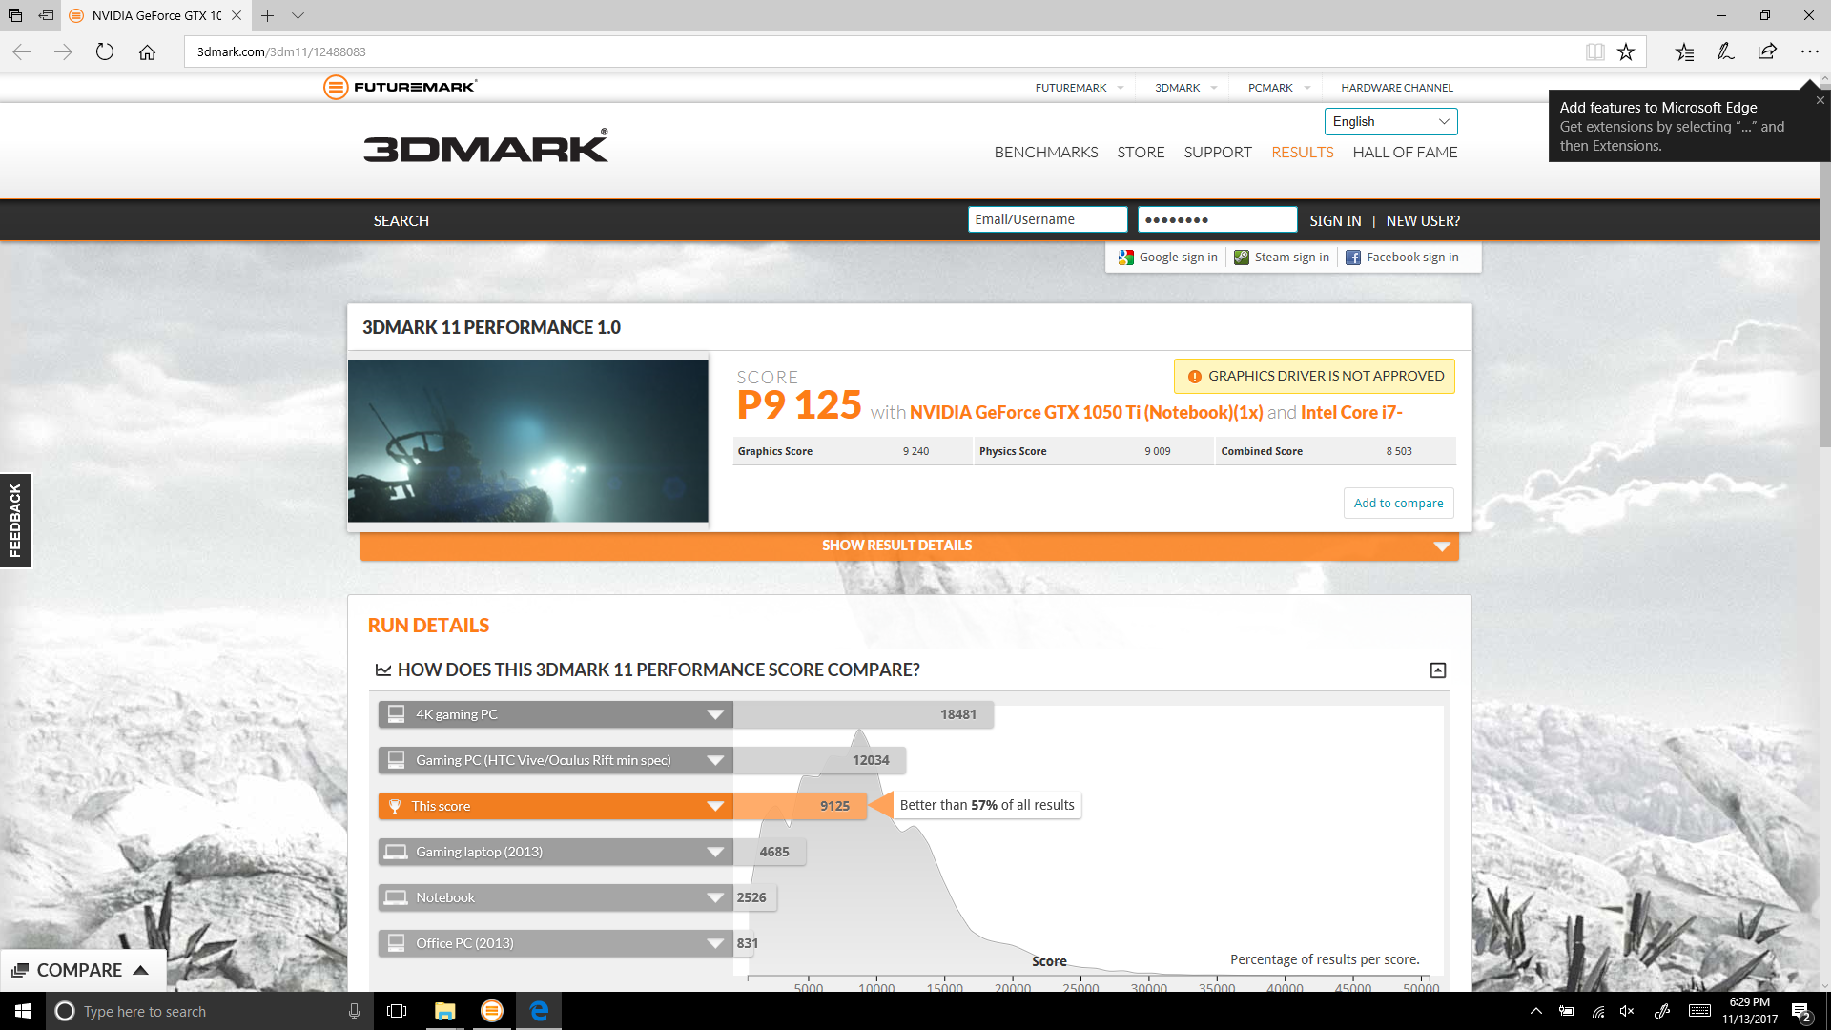The height and width of the screenshot is (1030, 1831).
Task: Click the Edge share icon
Action: [x=1767, y=52]
